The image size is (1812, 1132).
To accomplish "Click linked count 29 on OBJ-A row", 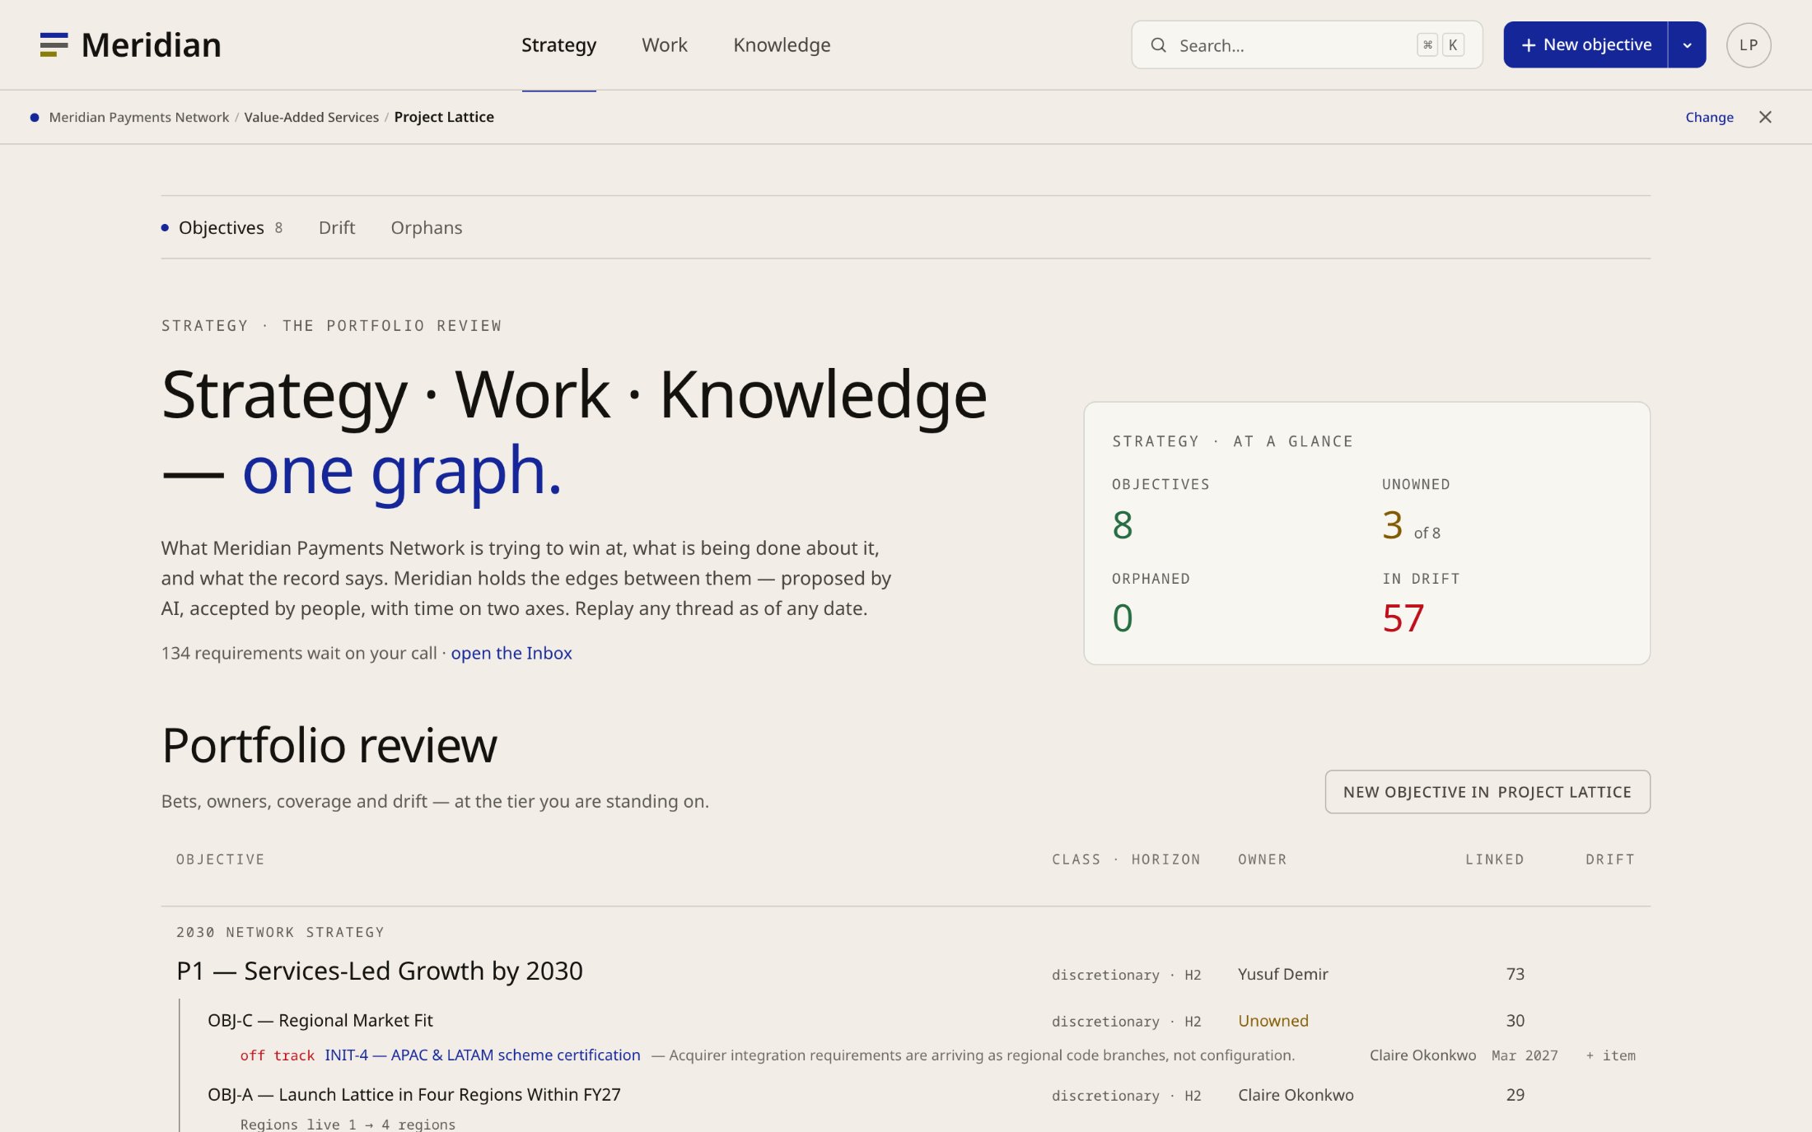I will (1515, 1095).
